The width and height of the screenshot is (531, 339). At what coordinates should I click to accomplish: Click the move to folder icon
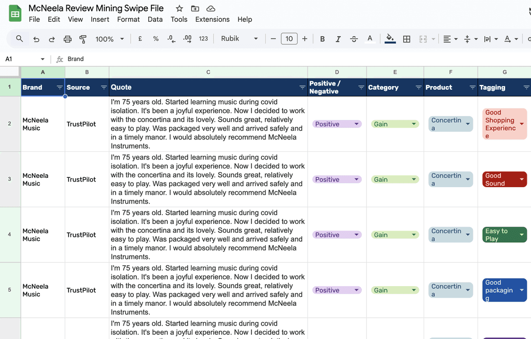(x=195, y=8)
